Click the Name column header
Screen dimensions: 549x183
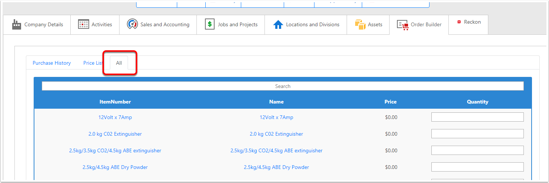pos(276,102)
